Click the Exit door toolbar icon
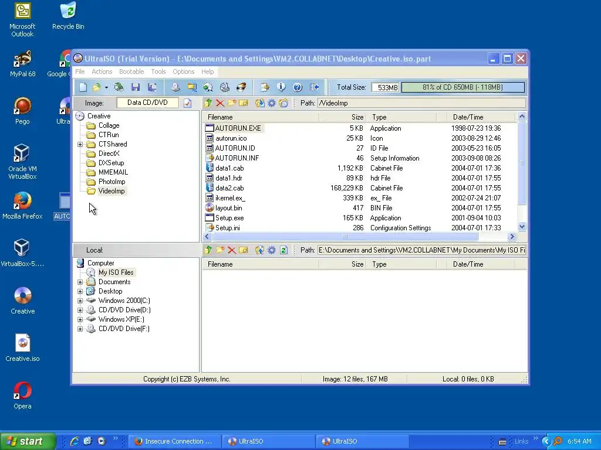 (x=315, y=87)
